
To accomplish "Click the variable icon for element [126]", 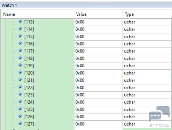I will pyautogui.click(x=20, y=116).
